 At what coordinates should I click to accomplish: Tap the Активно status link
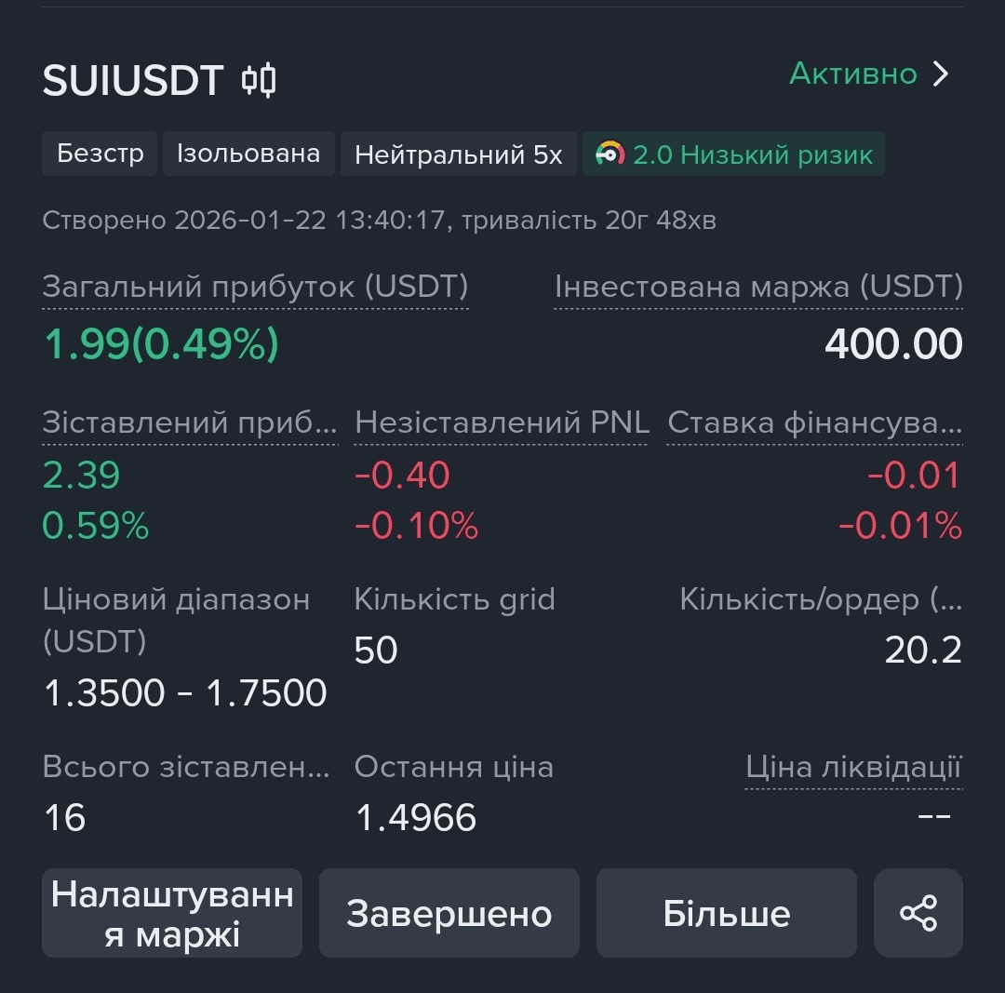853,74
